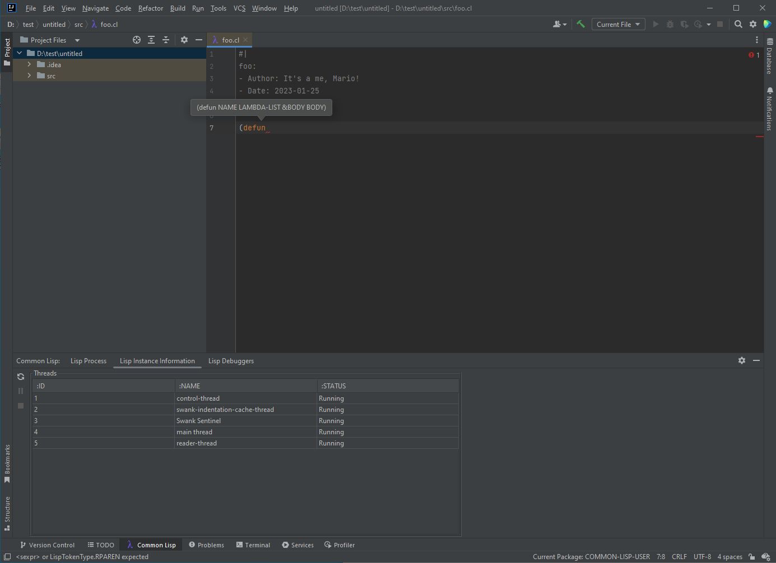Open the 4 spaces indent selector
This screenshot has height=563, width=776.
[x=729, y=557]
